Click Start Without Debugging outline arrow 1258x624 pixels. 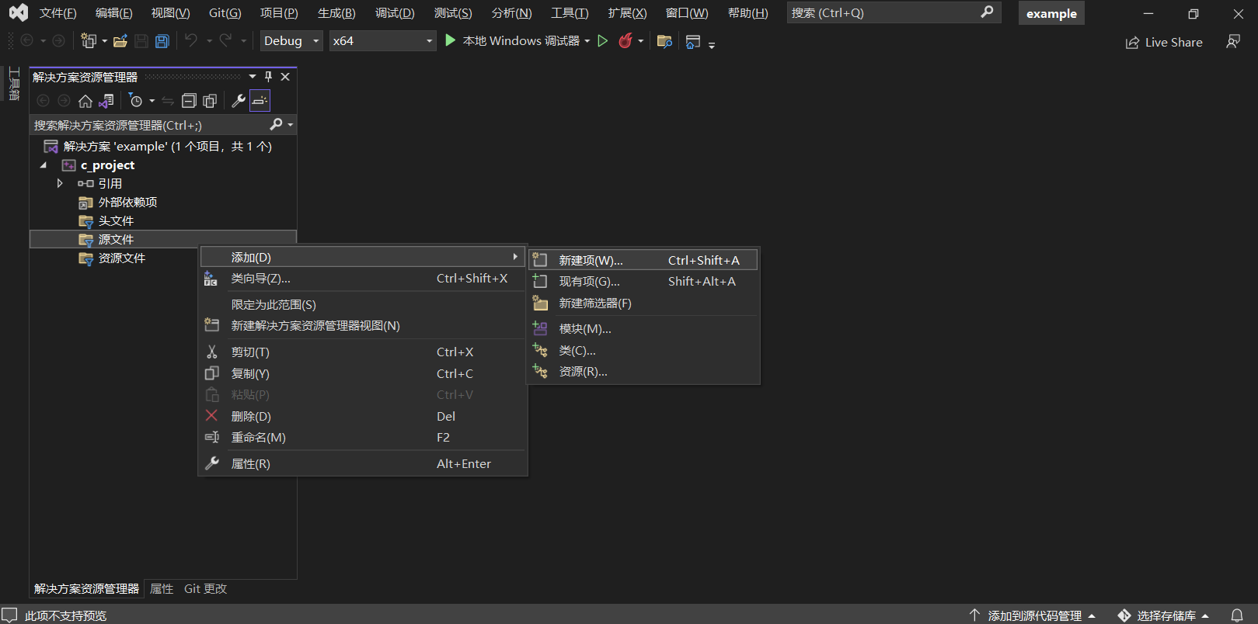click(602, 41)
